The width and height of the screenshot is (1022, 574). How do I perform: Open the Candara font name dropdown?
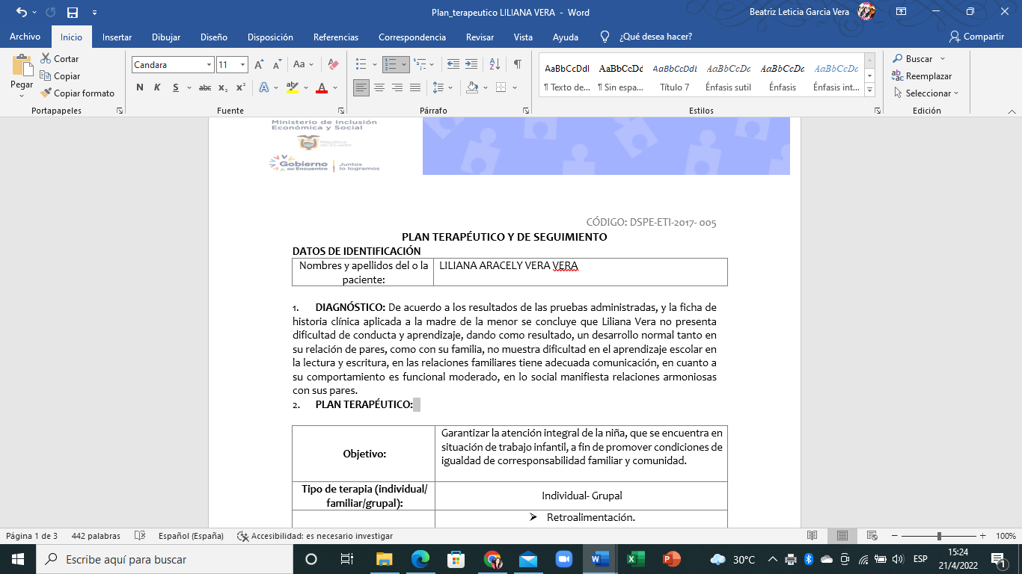[x=209, y=65]
